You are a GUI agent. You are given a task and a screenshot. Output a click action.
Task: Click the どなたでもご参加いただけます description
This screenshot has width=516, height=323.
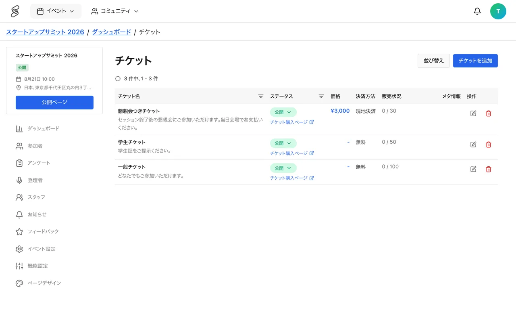coord(151,176)
